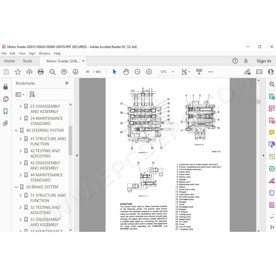The image size is (276, 276).
Task: Toggle the Bookmarks panel icon
Action: click(x=6, y=111)
